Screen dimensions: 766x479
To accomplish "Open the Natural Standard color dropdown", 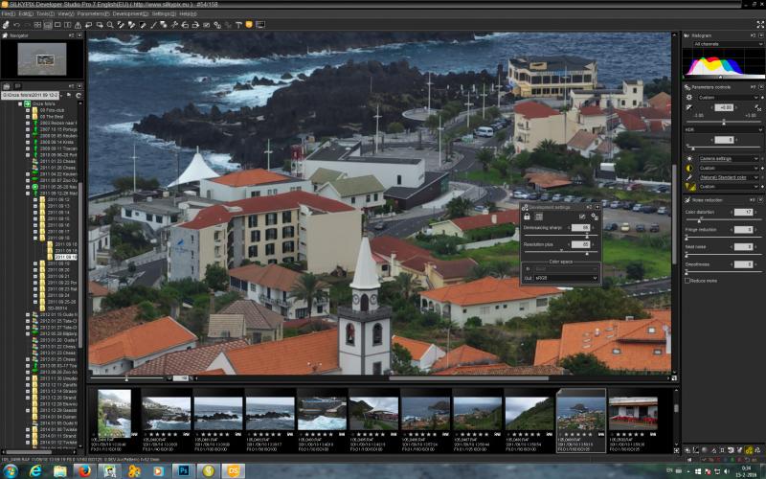I will point(728,177).
